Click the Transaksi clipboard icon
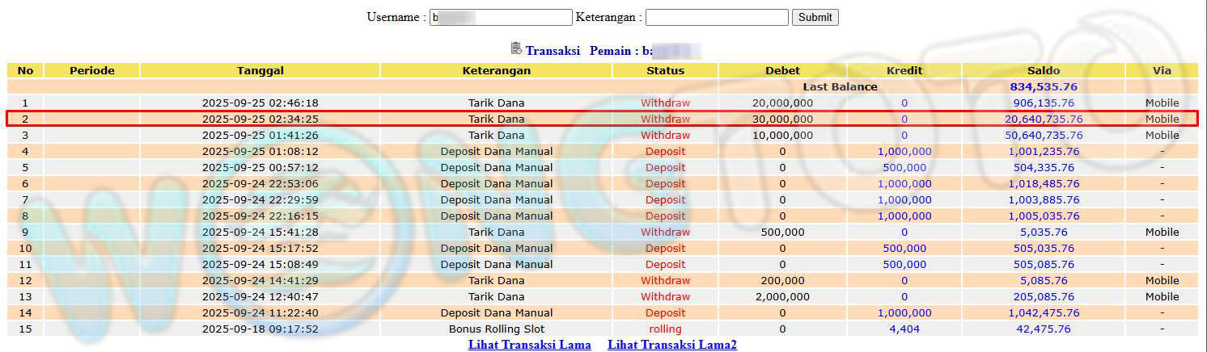 click(516, 49)
